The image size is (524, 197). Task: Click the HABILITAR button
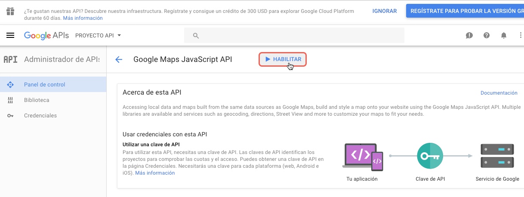tap(283, 59)
